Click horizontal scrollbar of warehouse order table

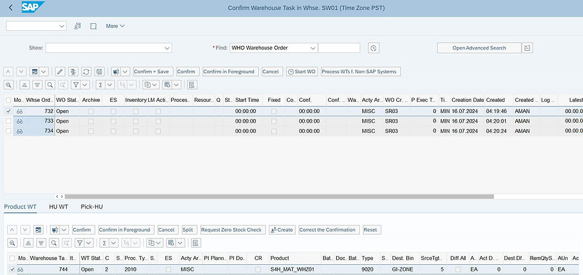click(x=279, y=196)
